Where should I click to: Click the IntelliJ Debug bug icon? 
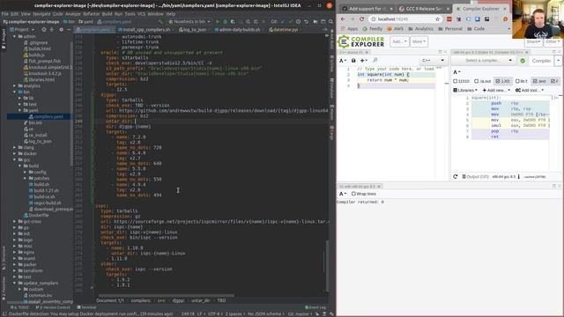226,21
